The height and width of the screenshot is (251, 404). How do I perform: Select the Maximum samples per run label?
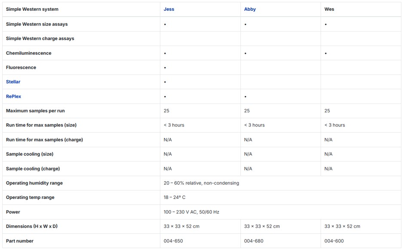tap(35, 111)
